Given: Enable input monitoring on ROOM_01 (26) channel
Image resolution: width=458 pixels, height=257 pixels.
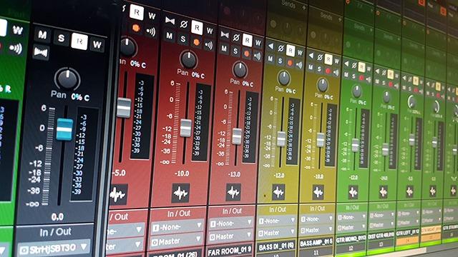Looking at the screenshot, I should click(208, 44).
